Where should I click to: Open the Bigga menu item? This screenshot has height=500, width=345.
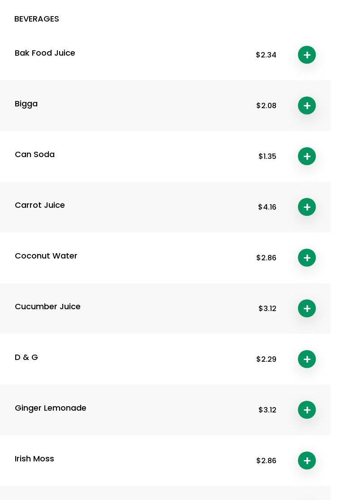click(26, 104)
